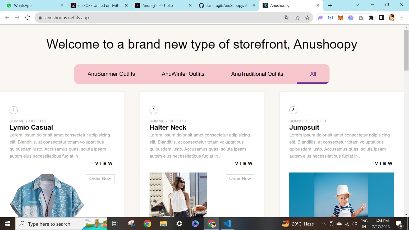Open the browser Extensions puzzle icon
This screenshot has width=409, height=230.
371,18
